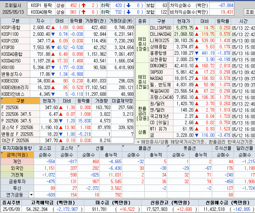Select the 금융투자 row label
The image size is (255, 213).
[x=17, y=181]
